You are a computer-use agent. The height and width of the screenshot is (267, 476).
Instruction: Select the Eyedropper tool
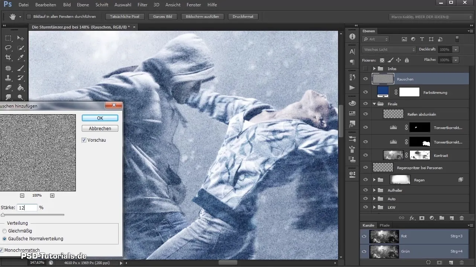click(x=21, y=57)
